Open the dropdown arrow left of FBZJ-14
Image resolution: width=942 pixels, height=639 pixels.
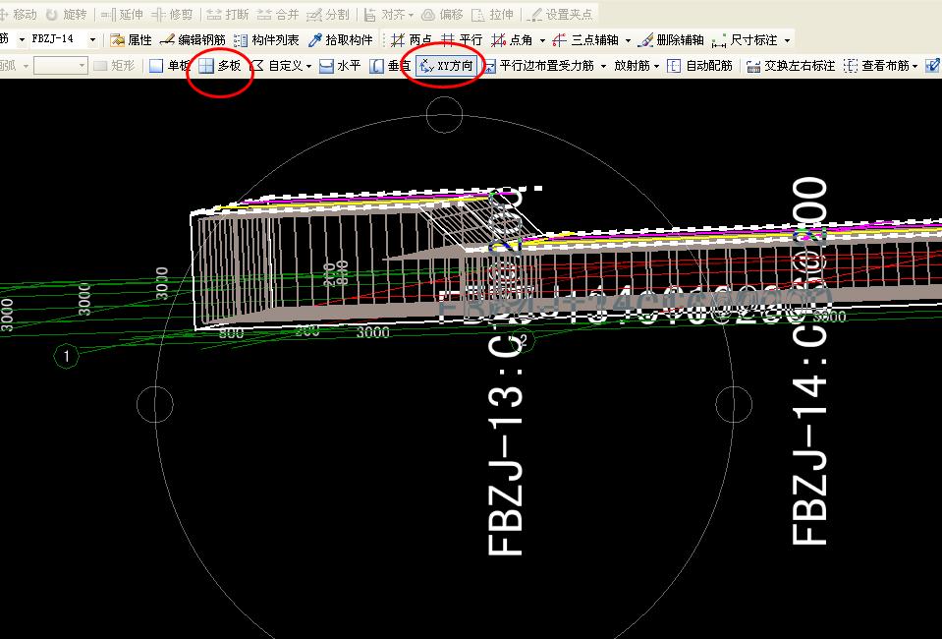pyautogui.click(x=23, y=39)
